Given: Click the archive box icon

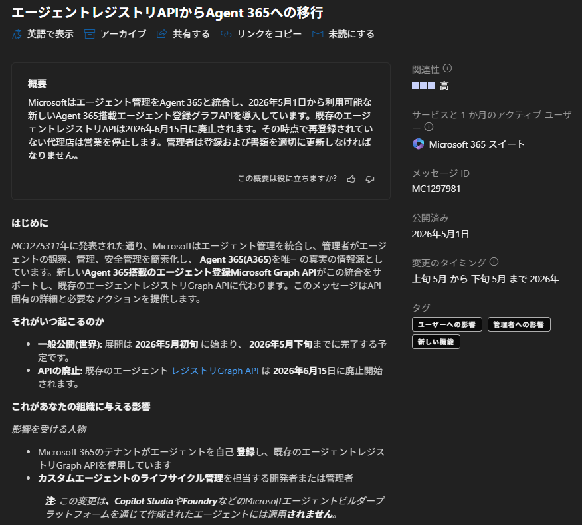Looking at the screenshot, I should (90, 34).
